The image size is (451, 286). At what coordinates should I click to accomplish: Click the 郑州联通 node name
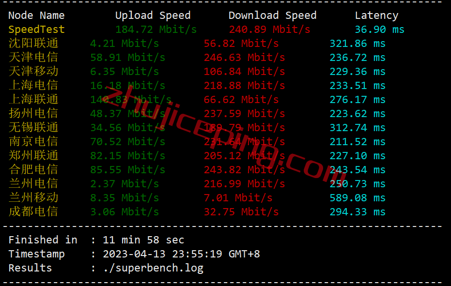pos(33,155)
